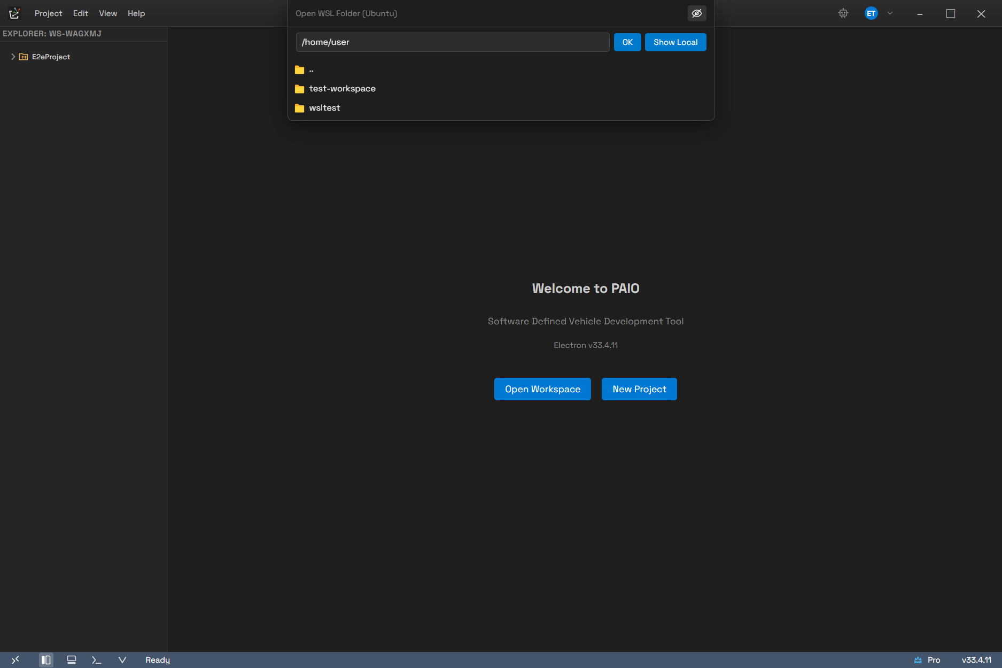Click the Show Local button

(675, 42)
